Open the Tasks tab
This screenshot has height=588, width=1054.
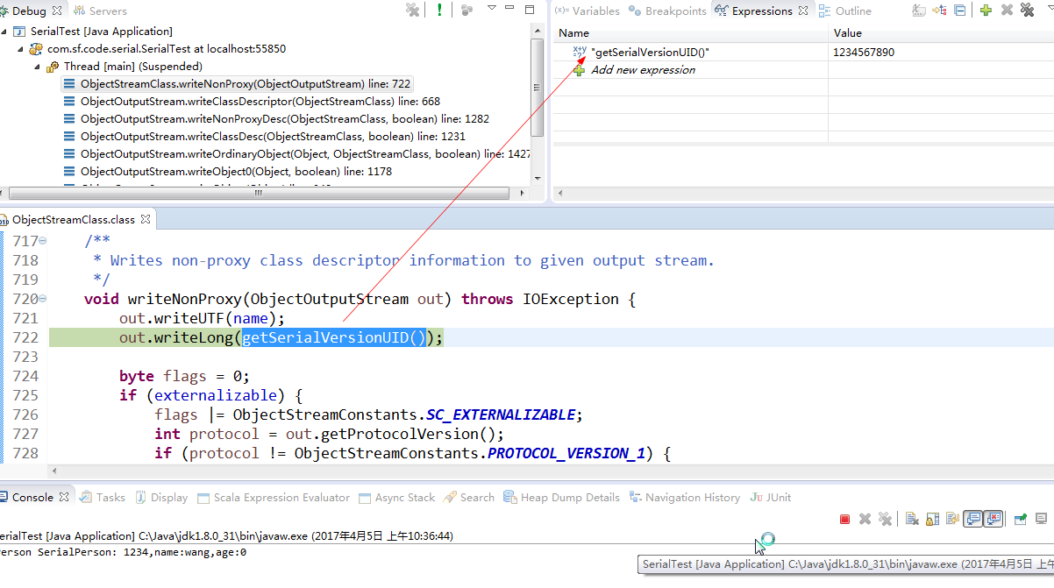pos(103,497)
